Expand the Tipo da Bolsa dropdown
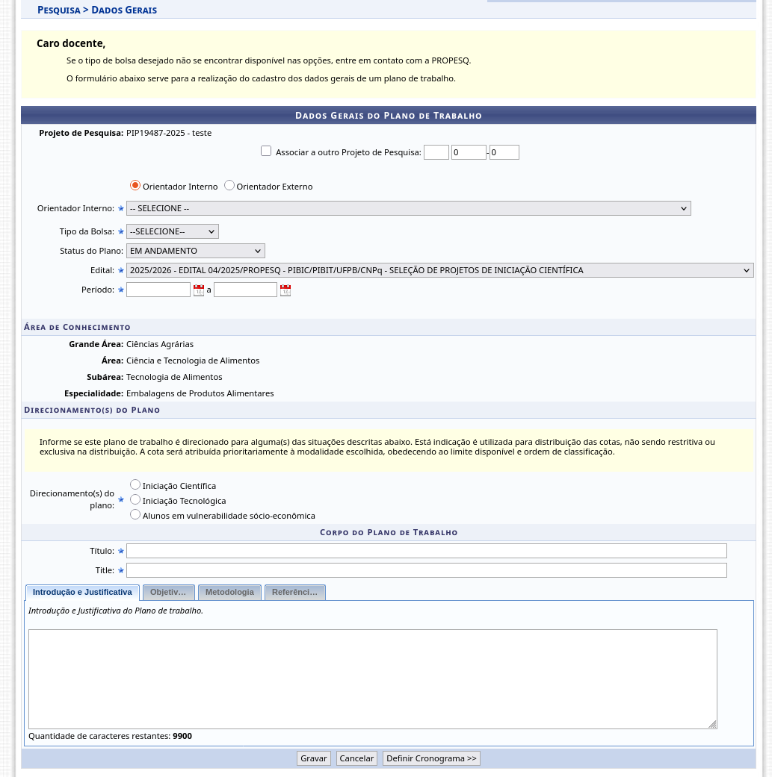 click(x=172, y=231)
